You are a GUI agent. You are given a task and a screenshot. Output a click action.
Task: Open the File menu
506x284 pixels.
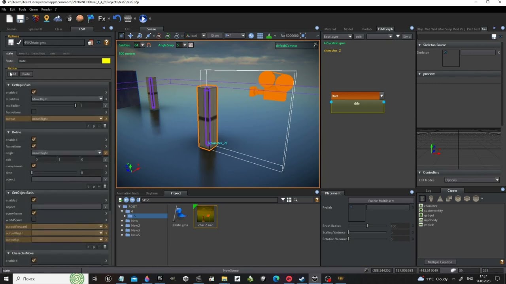[x=4, y=9]
